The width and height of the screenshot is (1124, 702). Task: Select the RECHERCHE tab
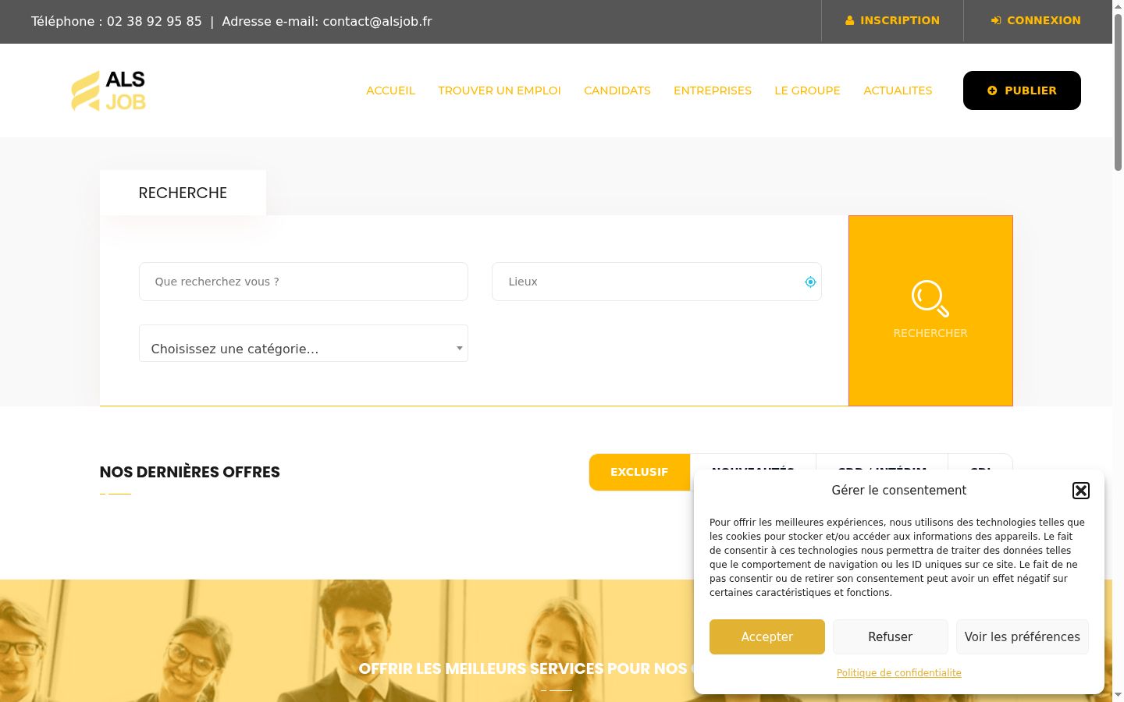coord(183,193)
